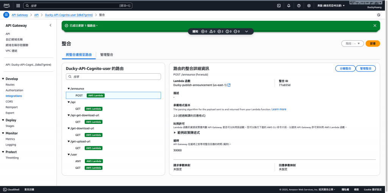388x193 pixels.
Task: Open Logging in the sidebar
Action: pyautogui.click(x=11, y=145)
